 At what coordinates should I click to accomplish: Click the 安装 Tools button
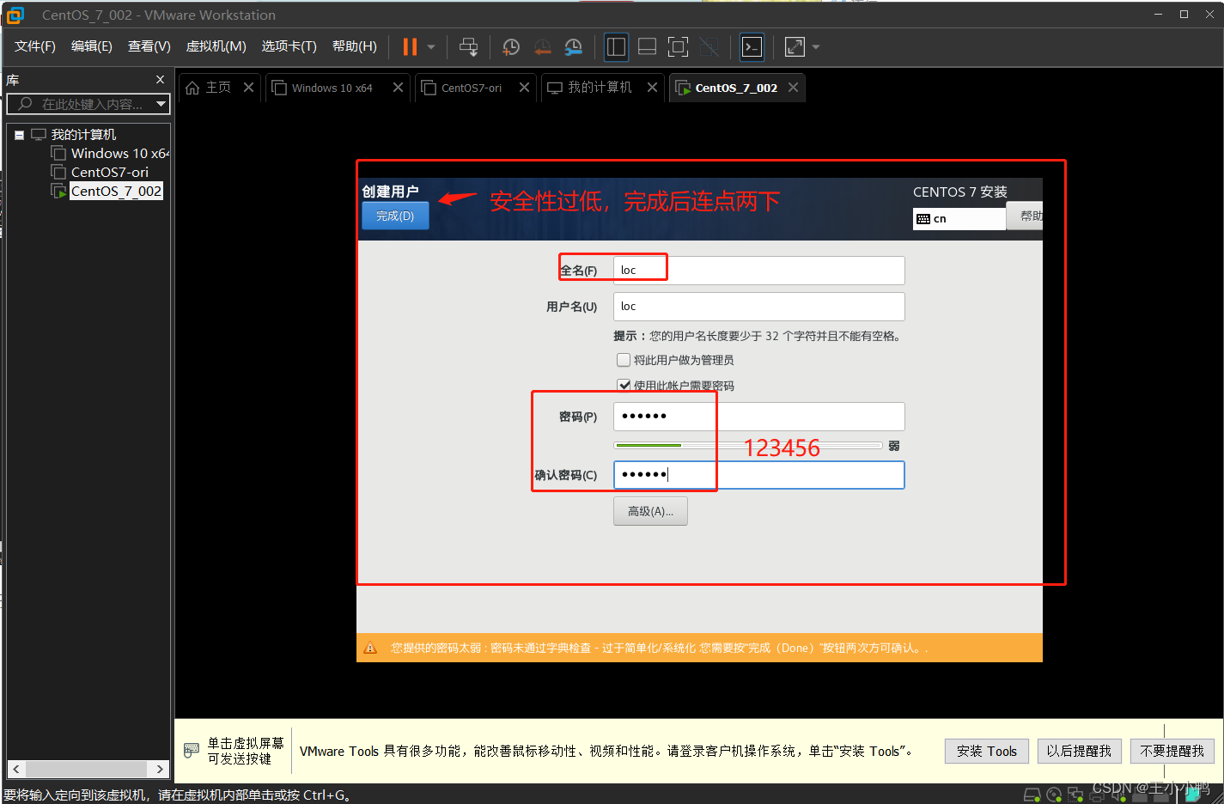986,751
